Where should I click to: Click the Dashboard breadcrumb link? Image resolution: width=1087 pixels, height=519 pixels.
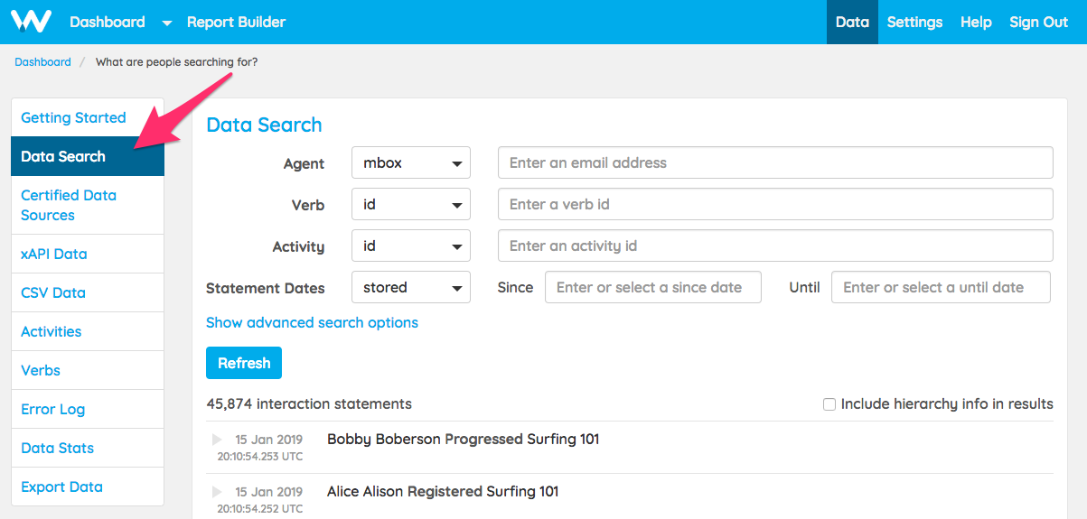[x=42, y=62]
